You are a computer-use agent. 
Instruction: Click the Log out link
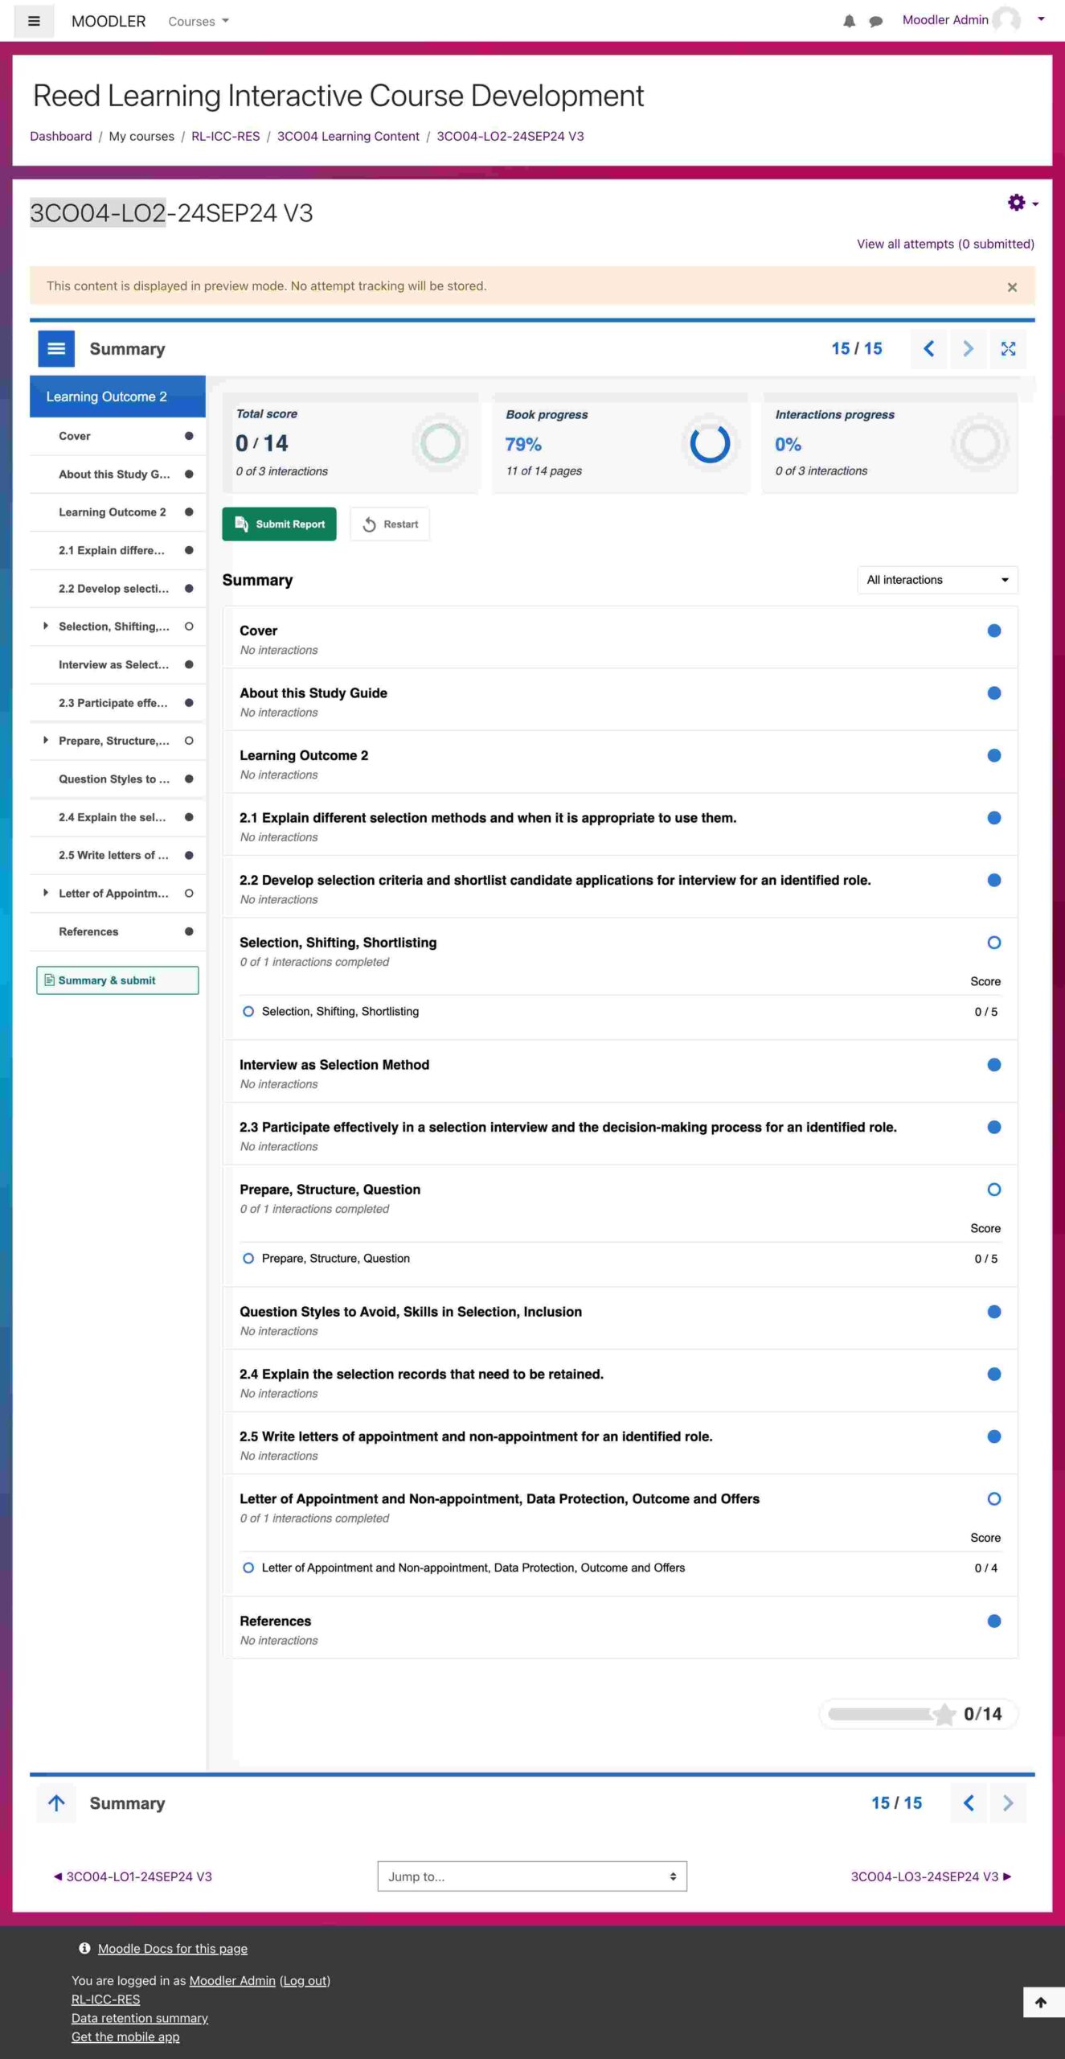(305, 1981)
